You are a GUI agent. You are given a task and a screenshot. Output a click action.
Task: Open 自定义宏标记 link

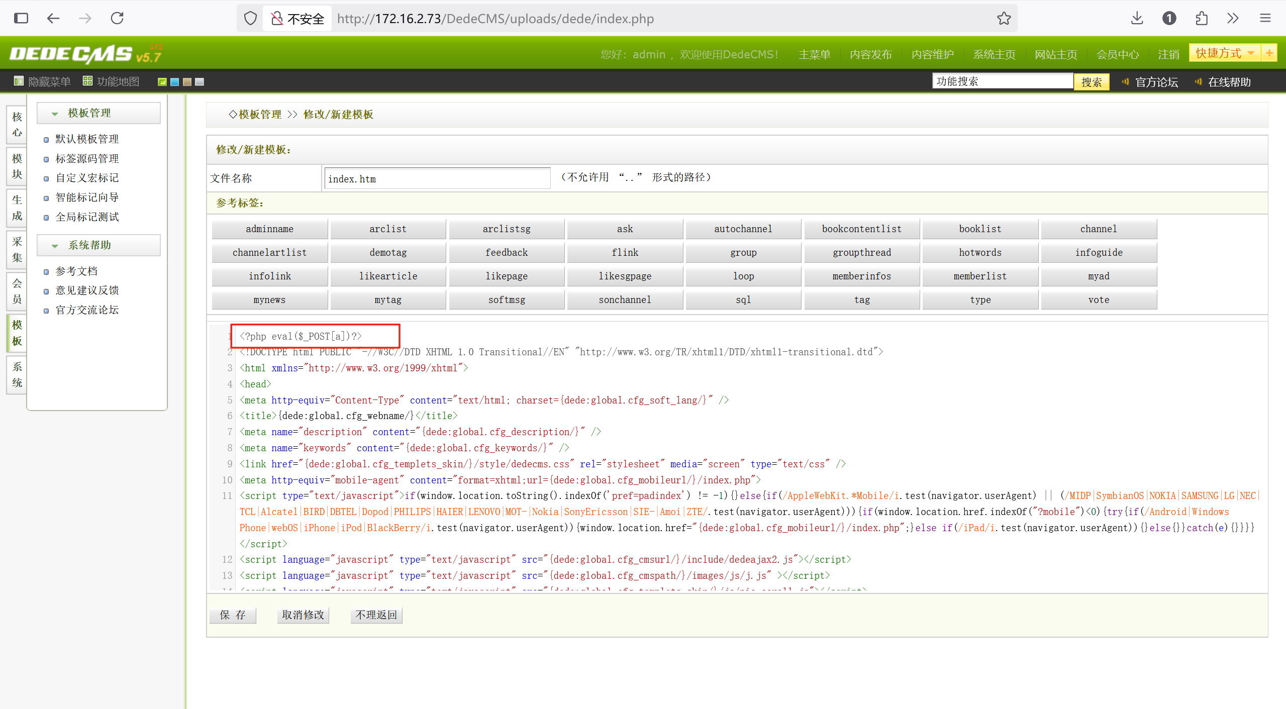click(87, 178)
